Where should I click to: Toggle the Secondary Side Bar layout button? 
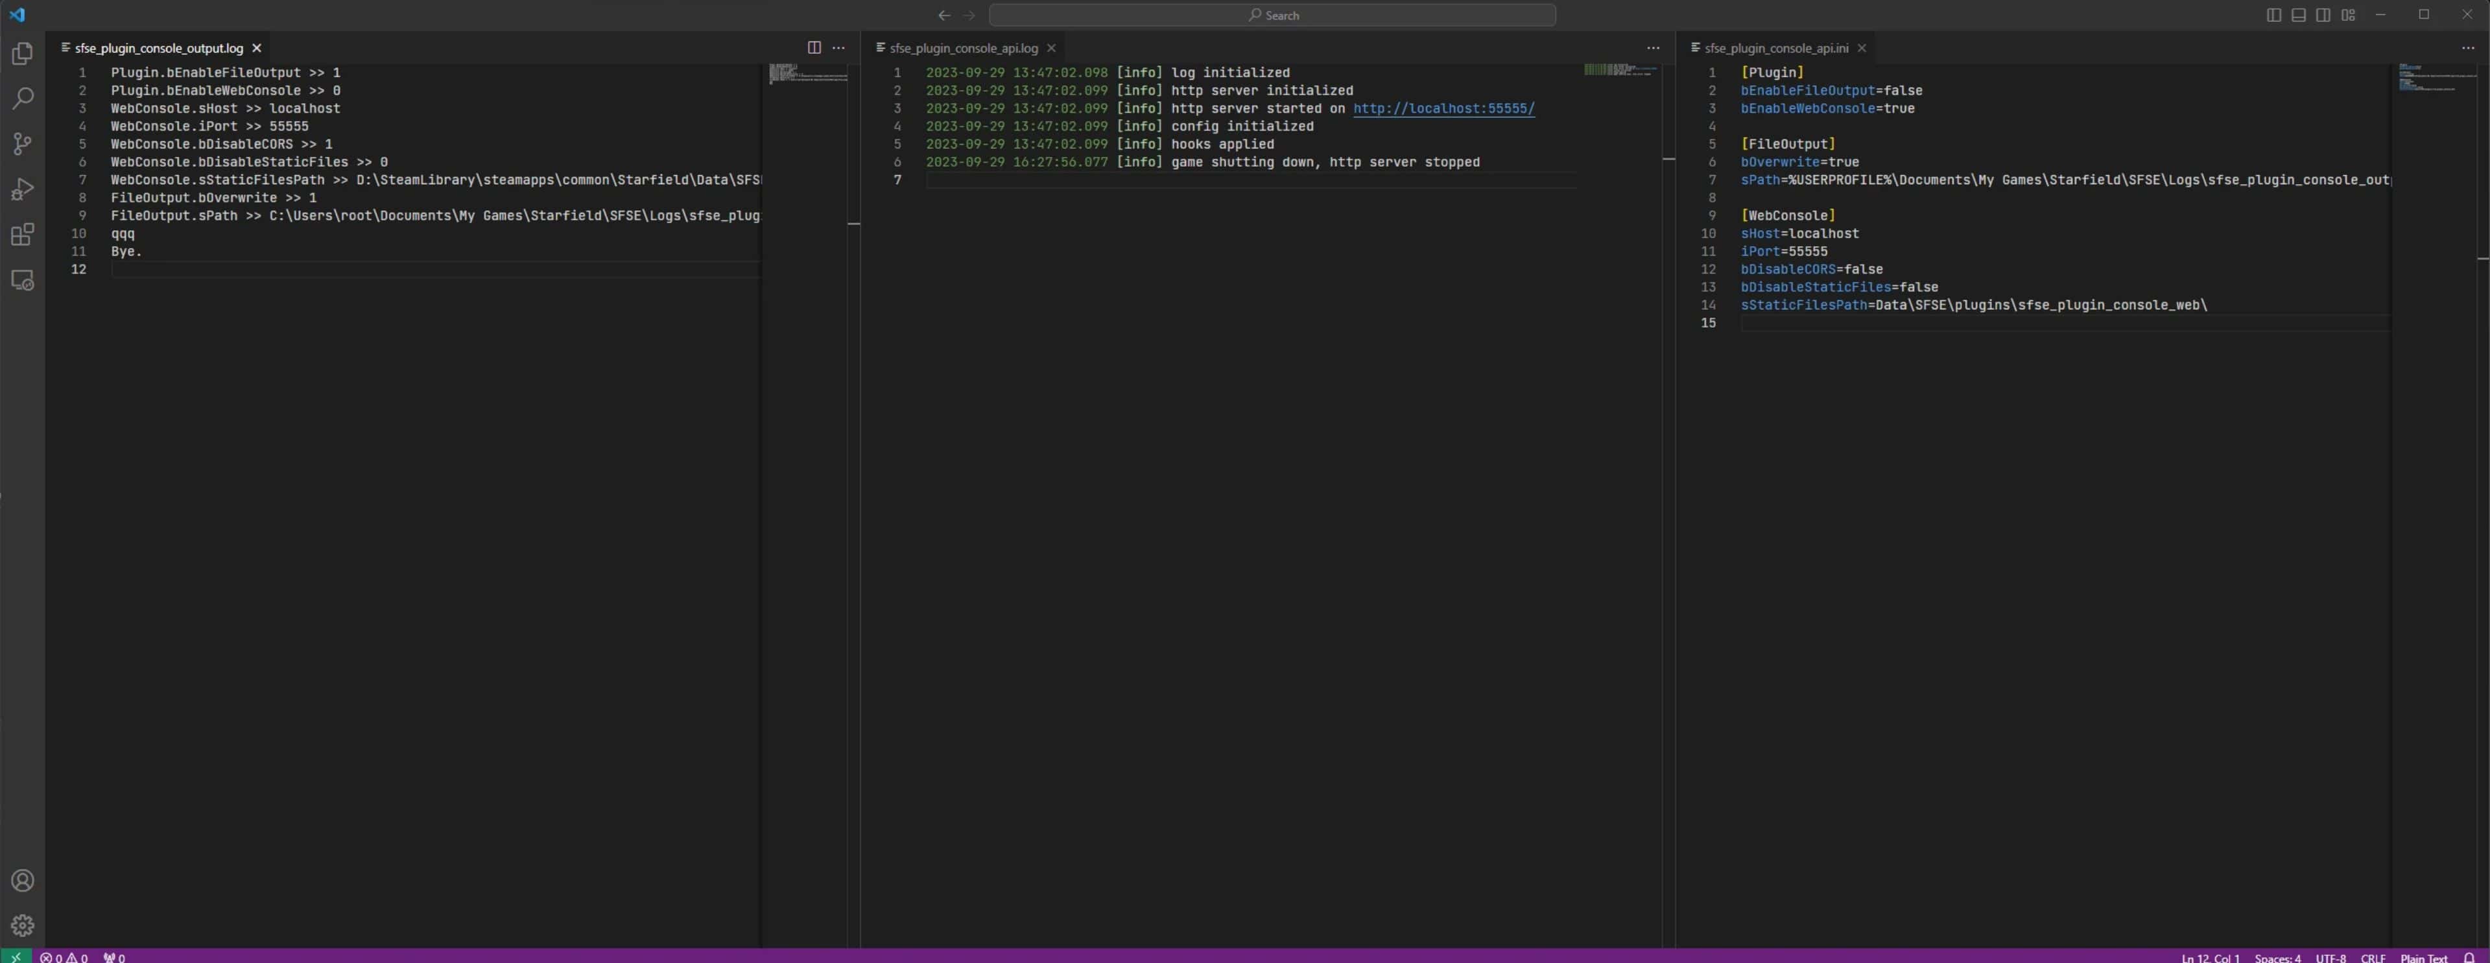click(x=2323, y=14)
